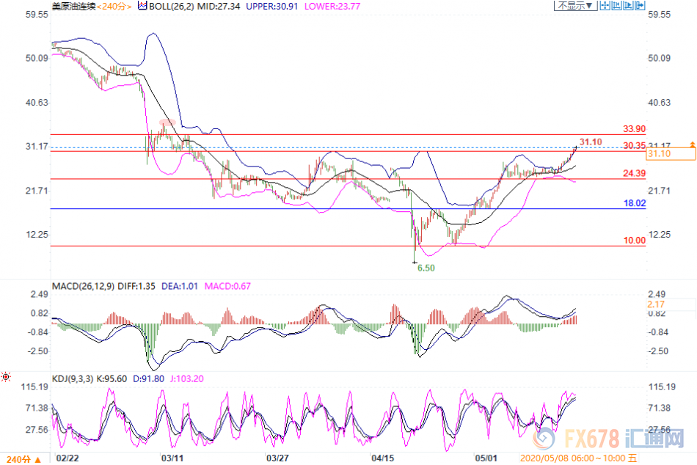Click the BOLL indicator chart icon

click(x=142, y=6)
